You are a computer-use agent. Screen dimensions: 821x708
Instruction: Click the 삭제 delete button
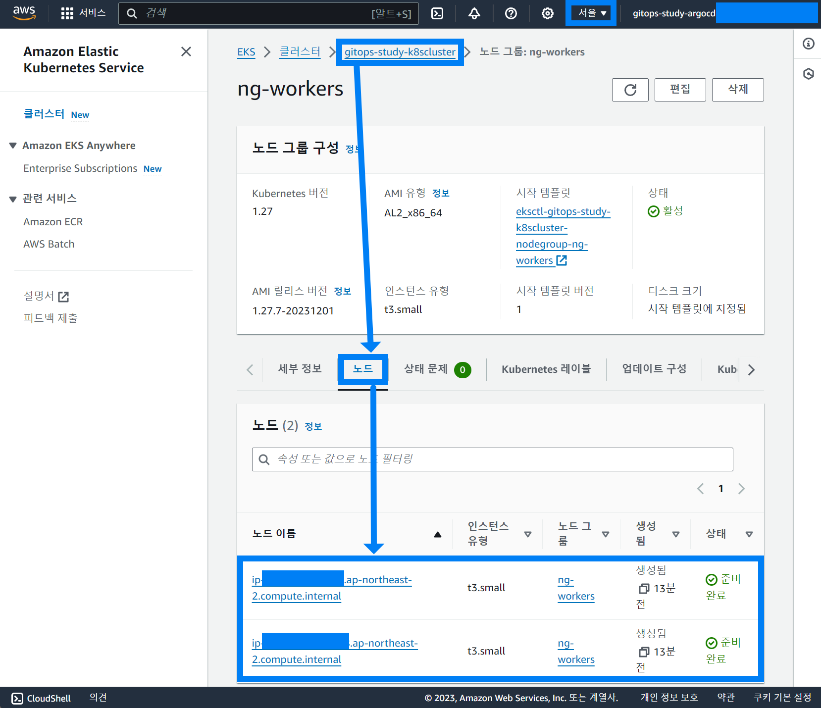tap(738, 90)
